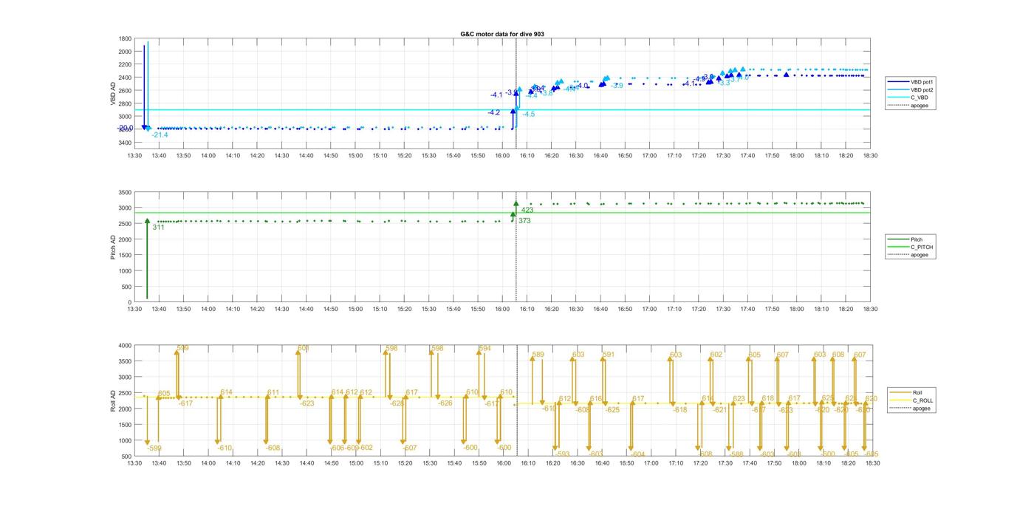Screen dimensions: 1034x512
Task: Click the '594' roll label
Action: 485,348
